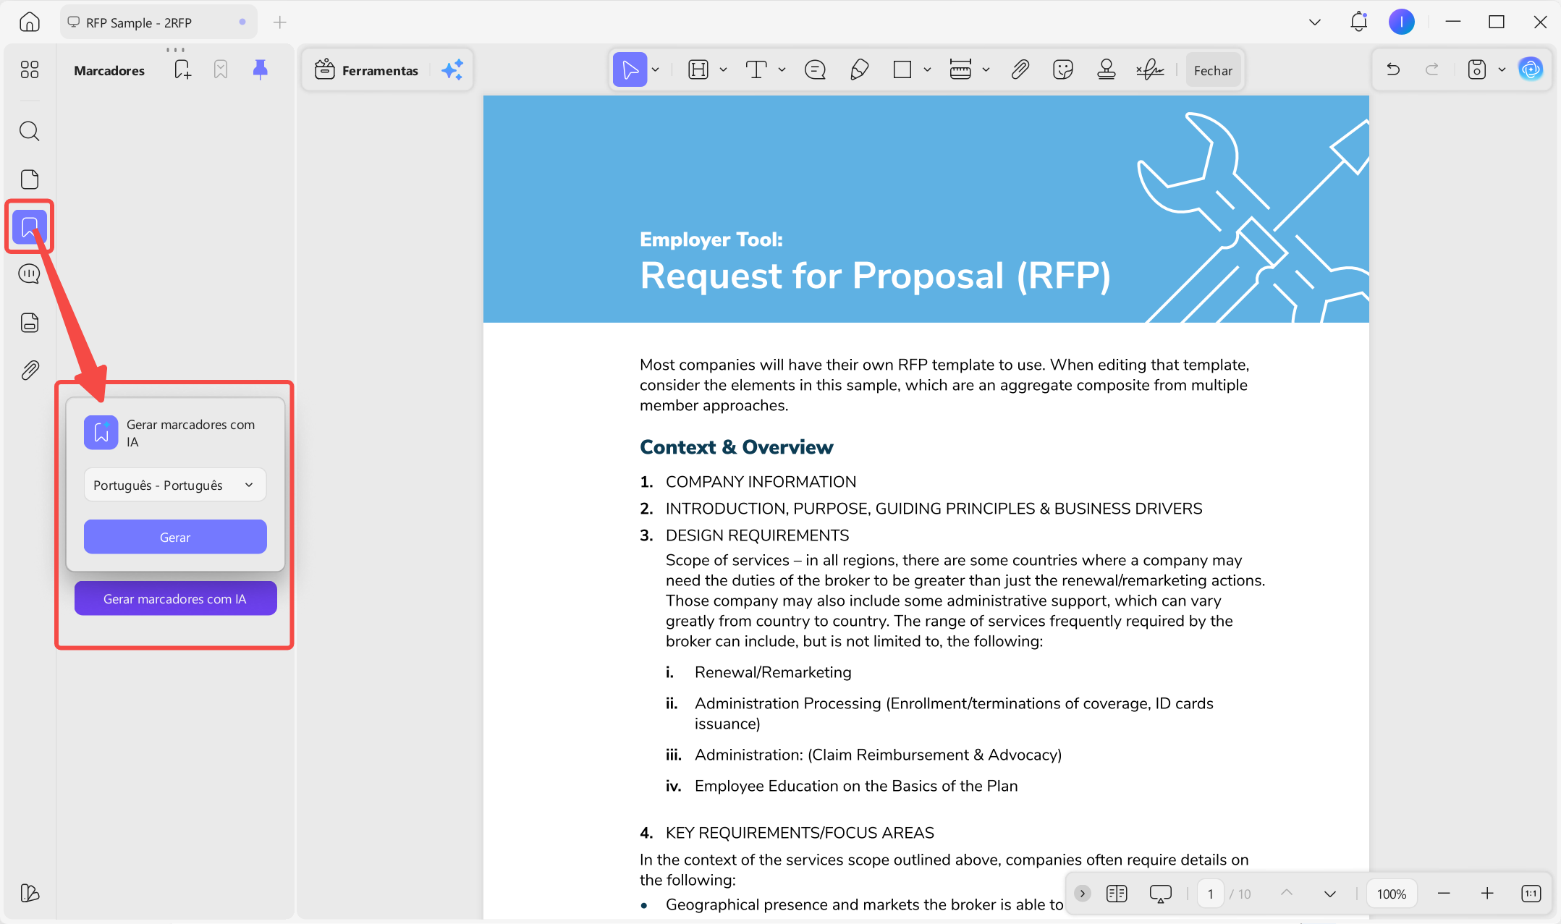Select the Bookmarks sidebar icon
The image size is (1561, 924).
point(30,227)
